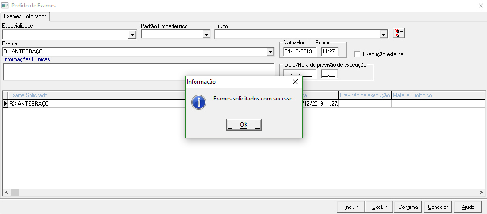Click the horizontal scrollbar left arrow
The width and height of the screenshot is (487, 214).
click(x=7, y=193)
